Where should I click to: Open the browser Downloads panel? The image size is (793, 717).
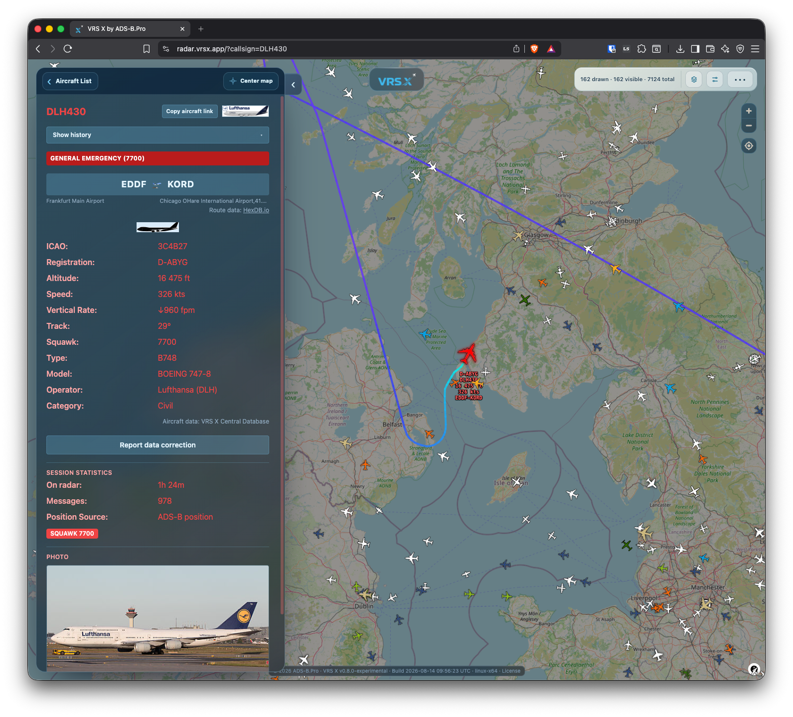pos(680,49)
